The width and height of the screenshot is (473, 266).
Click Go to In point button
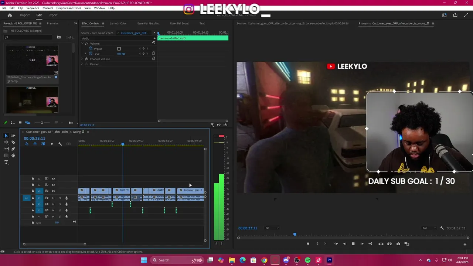[x=336, y=244]
